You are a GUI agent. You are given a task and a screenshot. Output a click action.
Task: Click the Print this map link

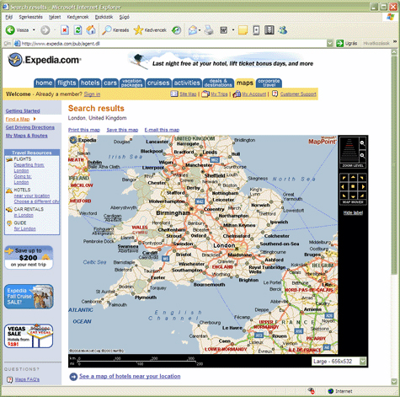coord(84,130)
